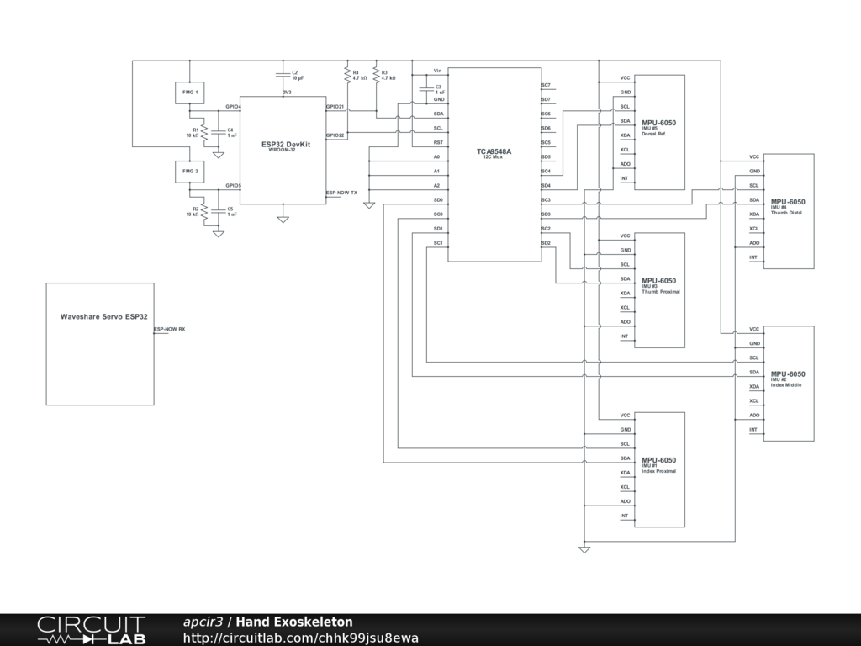Click the GPIO5 pin label
The width and height of the screenshot is (861, 646).
(x=234, y=186)
